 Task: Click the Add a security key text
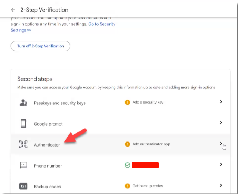pyautogui.click(x=148, y=102)
